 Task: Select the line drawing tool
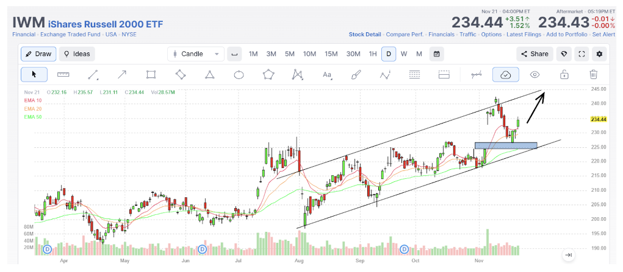pyautogui.click(x=94, y=75)
